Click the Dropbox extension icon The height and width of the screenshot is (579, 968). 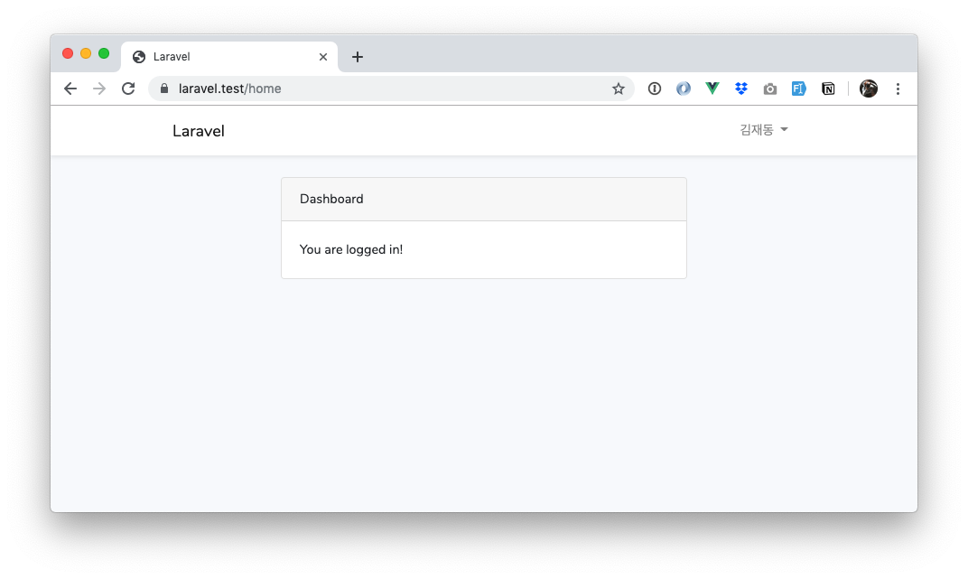pyautogui.click(x=741, y=89)
